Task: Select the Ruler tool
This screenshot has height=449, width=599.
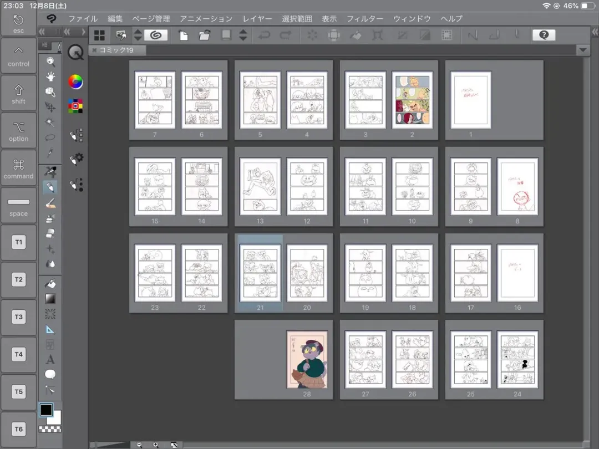Action: pos(50,329)
